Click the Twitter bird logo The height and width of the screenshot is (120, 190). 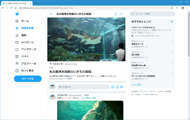click(x=17, y=14)
